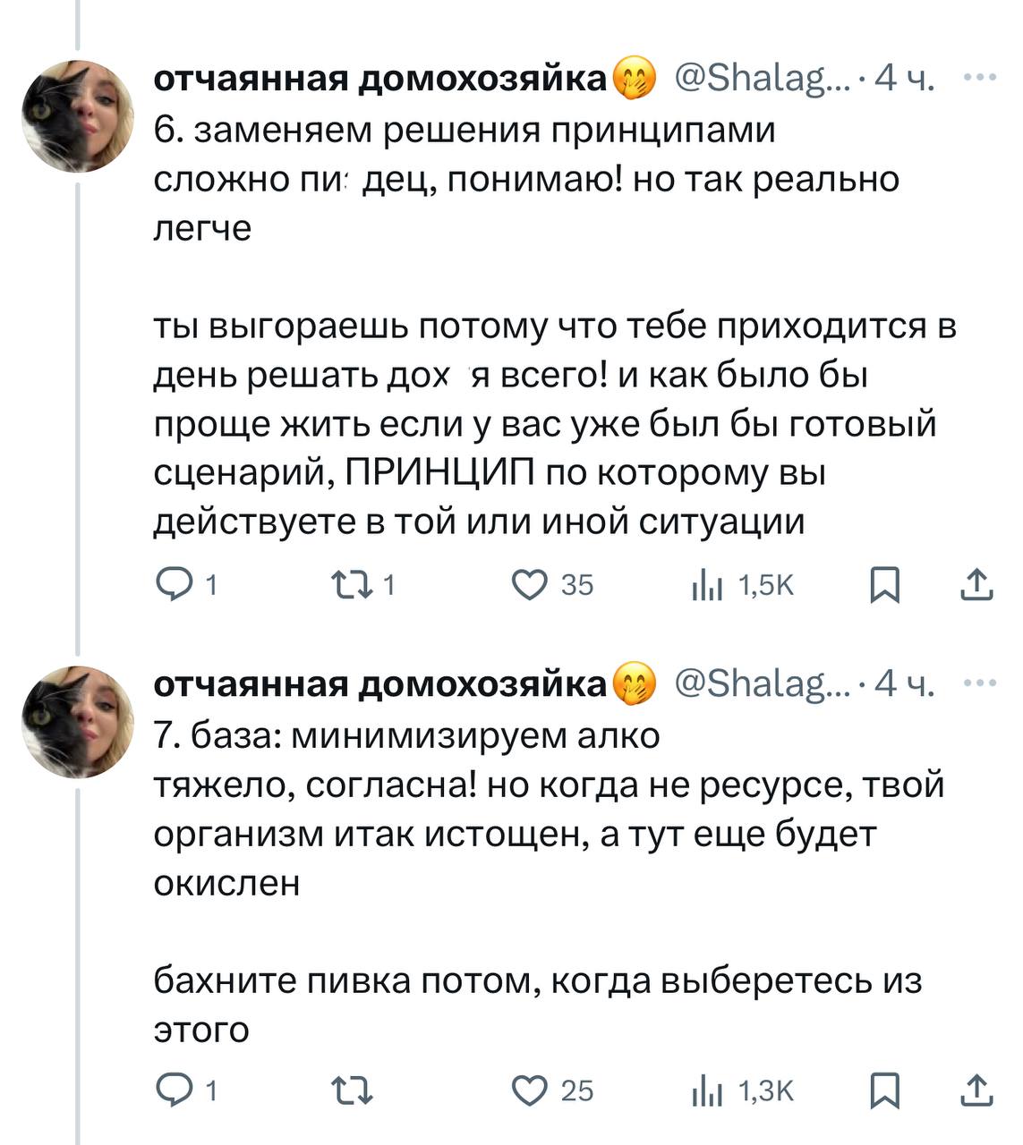This screenshot has height=1145, width=1023.
Task: View analytics showing 1,5K views
Action: [707, 585]
